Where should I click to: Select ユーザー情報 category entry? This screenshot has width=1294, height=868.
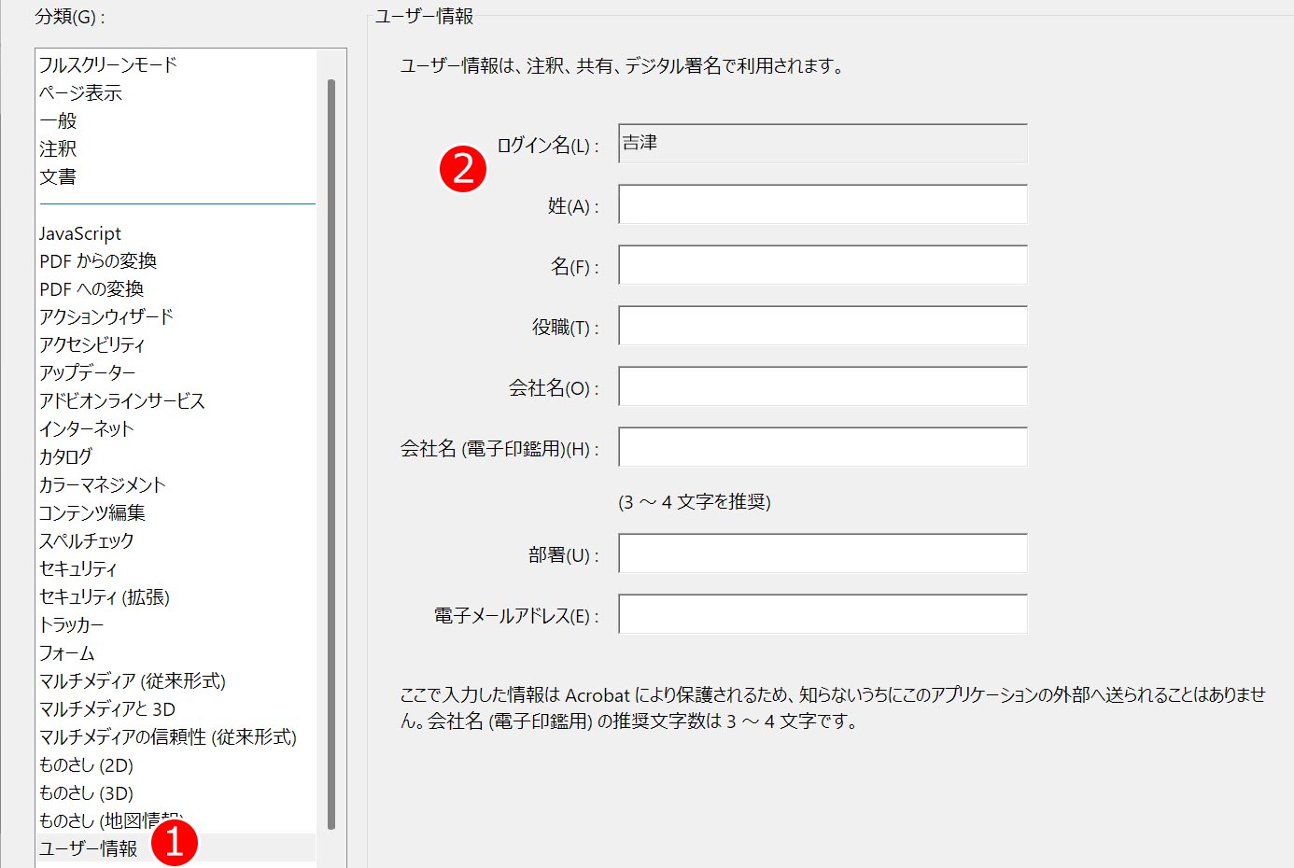(88, 848)
